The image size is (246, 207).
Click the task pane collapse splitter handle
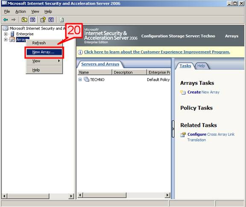[173, 129]
